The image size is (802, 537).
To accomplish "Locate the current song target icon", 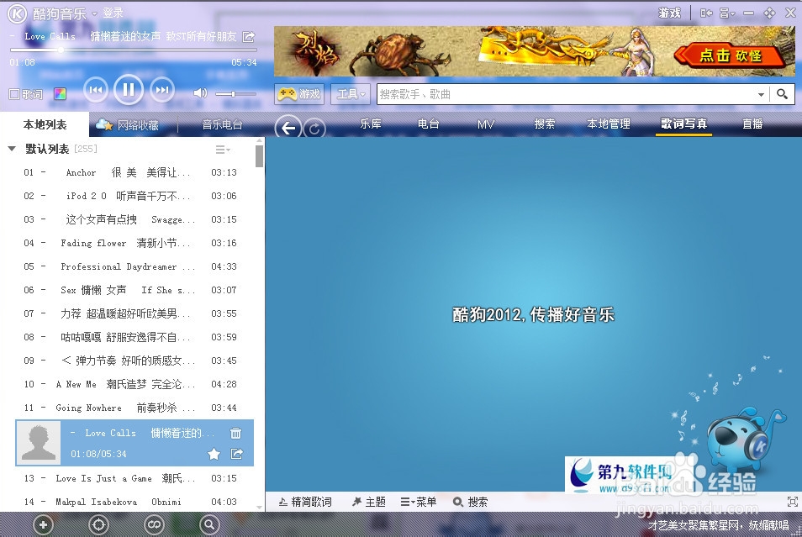I will pos(98,524).
